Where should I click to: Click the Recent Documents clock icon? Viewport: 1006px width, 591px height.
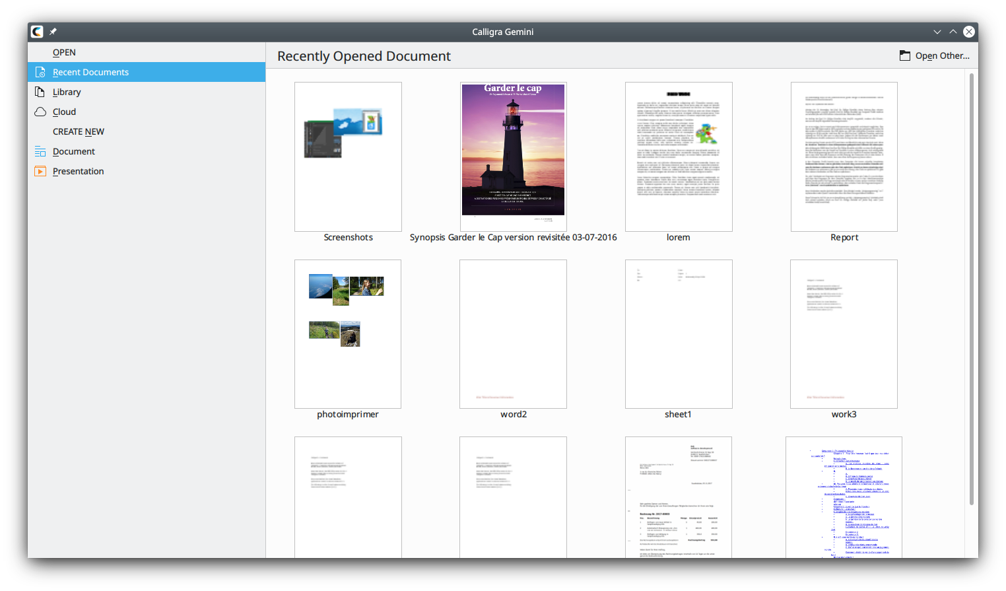[40, 72]
